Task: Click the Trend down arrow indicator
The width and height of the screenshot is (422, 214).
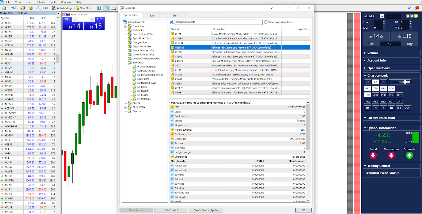Action: [x=373, y=155]
